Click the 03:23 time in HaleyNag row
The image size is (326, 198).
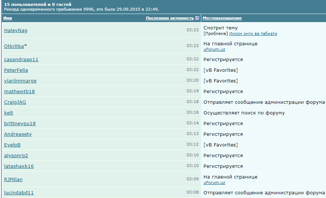point(192,30)
